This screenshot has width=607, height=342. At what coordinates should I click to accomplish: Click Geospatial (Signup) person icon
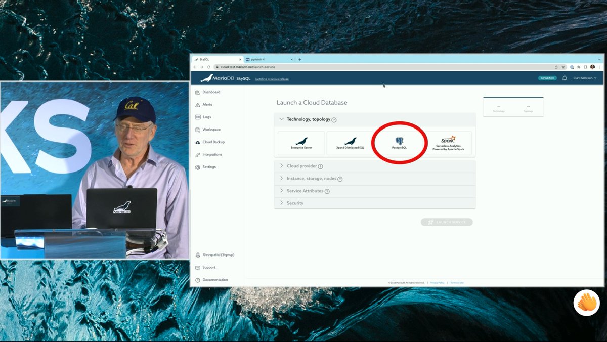[198, 255]
